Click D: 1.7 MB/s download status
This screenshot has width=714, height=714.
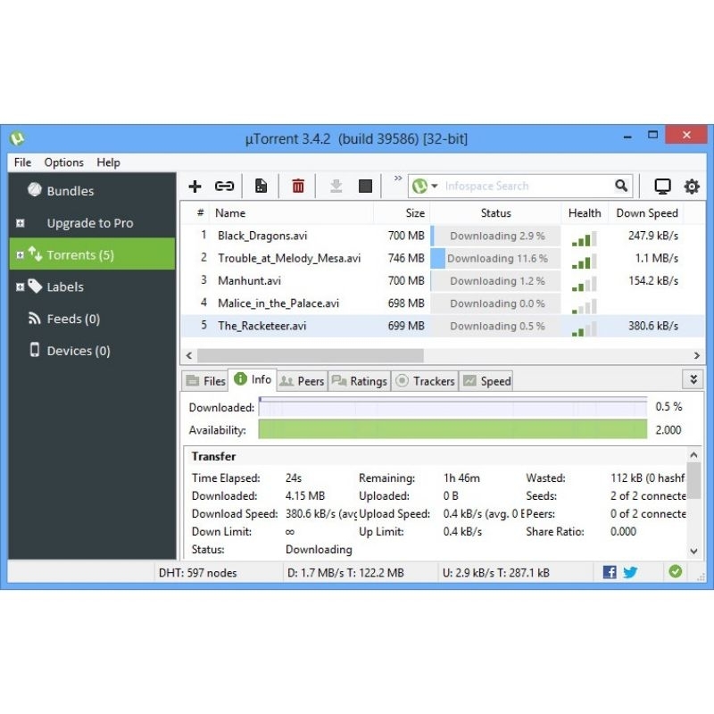coord(345,573)
